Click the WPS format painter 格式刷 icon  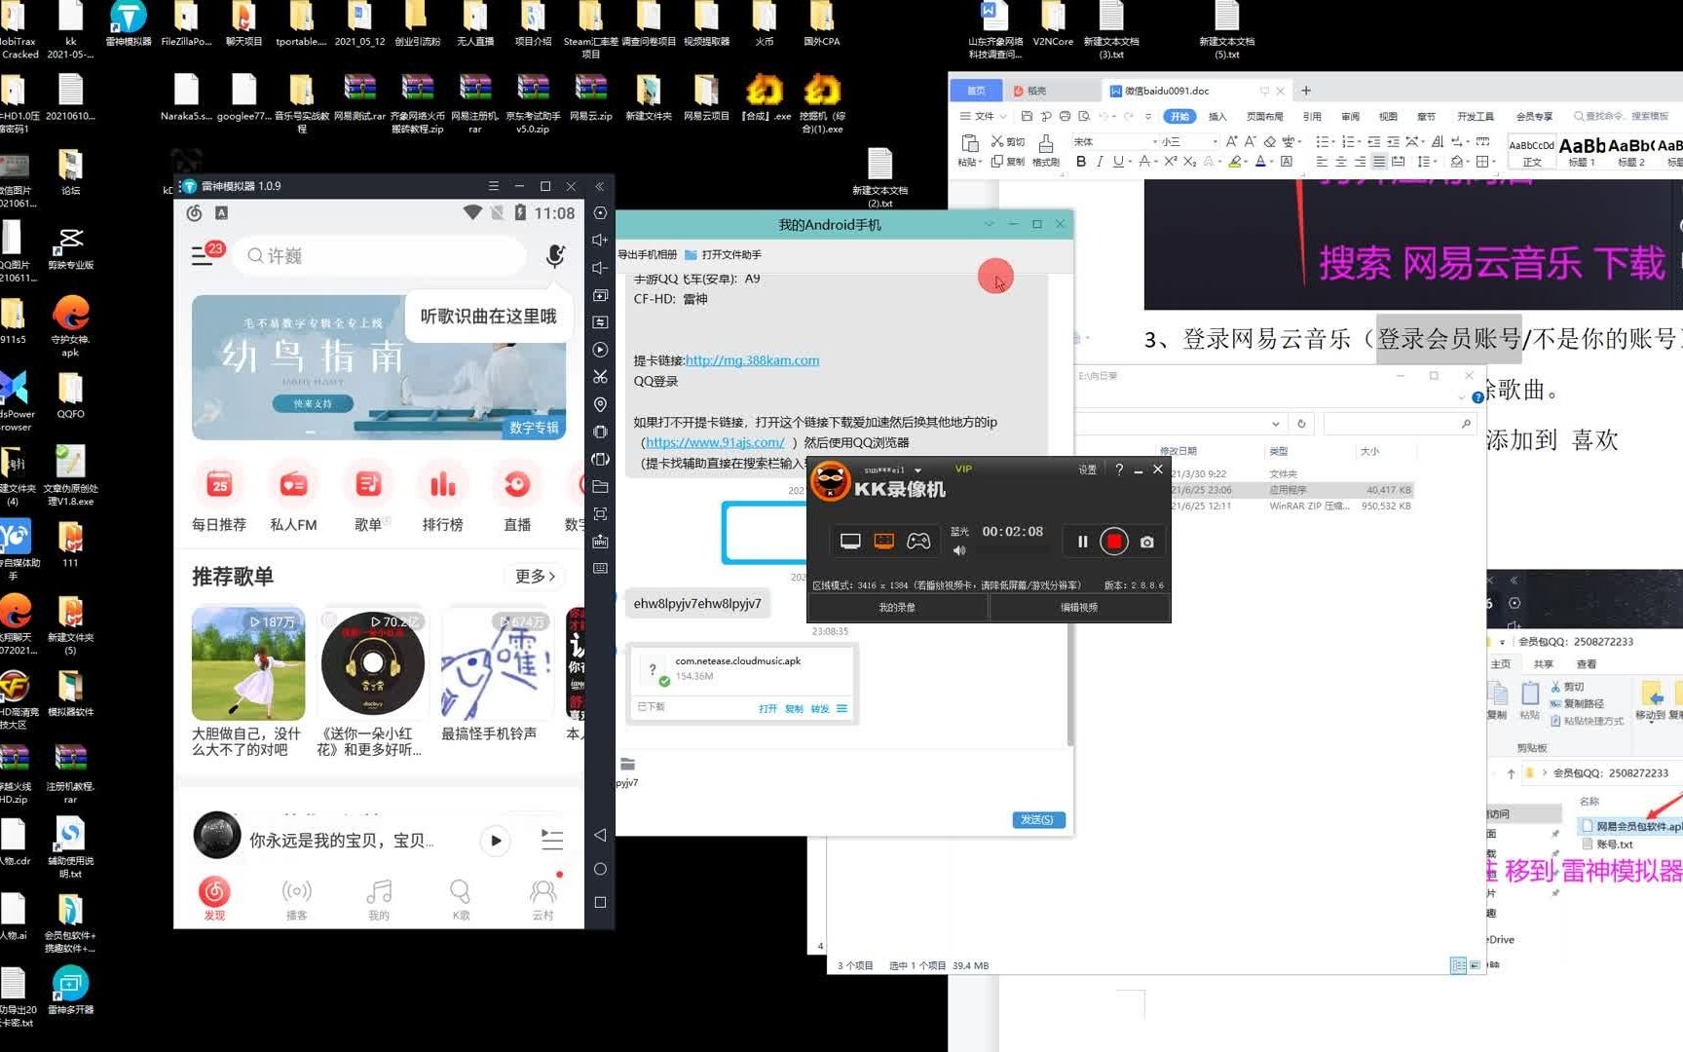pyautogui.click(x=1045, y=150)
